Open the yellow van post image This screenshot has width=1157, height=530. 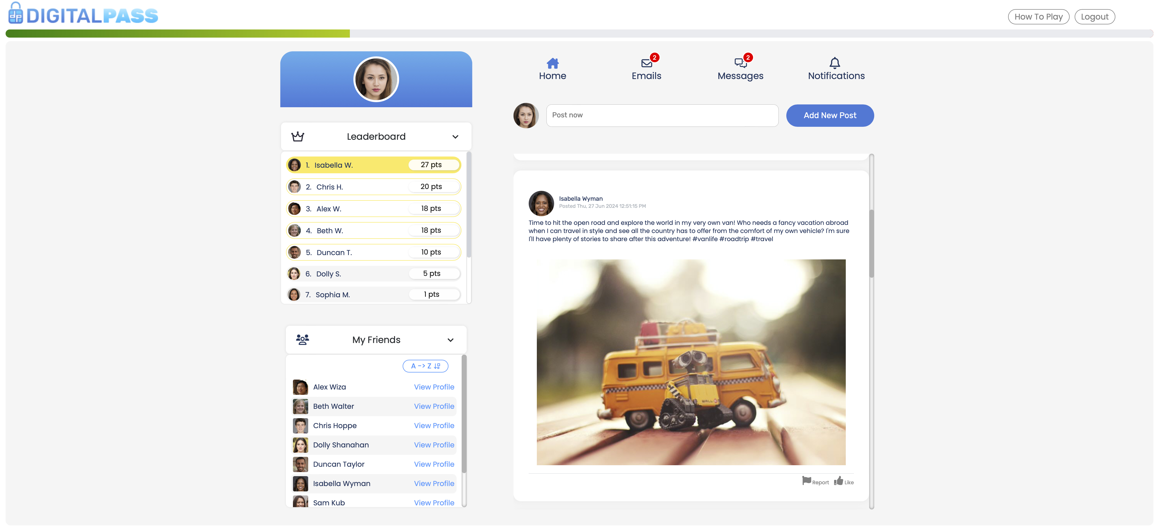point(691,362)
